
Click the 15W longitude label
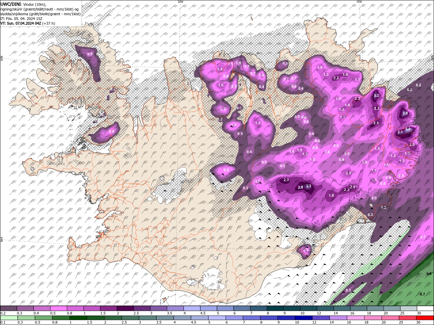359,2
